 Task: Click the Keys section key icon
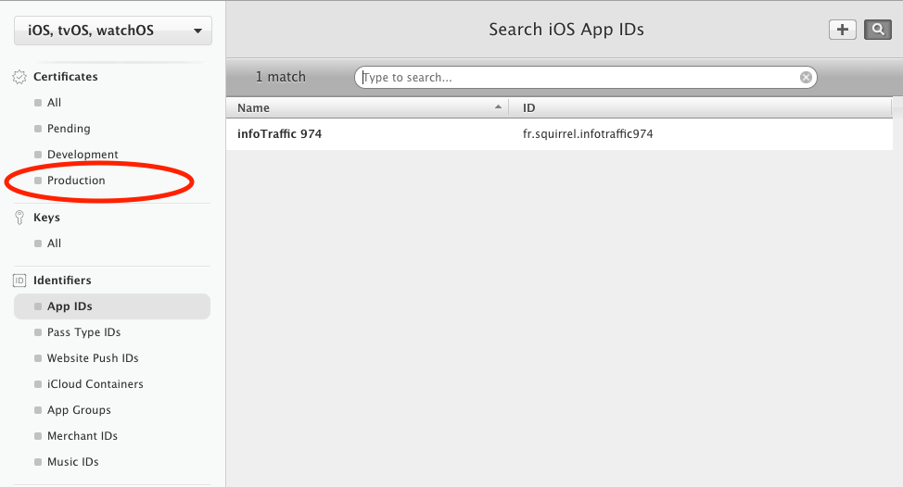coord(19,218)
